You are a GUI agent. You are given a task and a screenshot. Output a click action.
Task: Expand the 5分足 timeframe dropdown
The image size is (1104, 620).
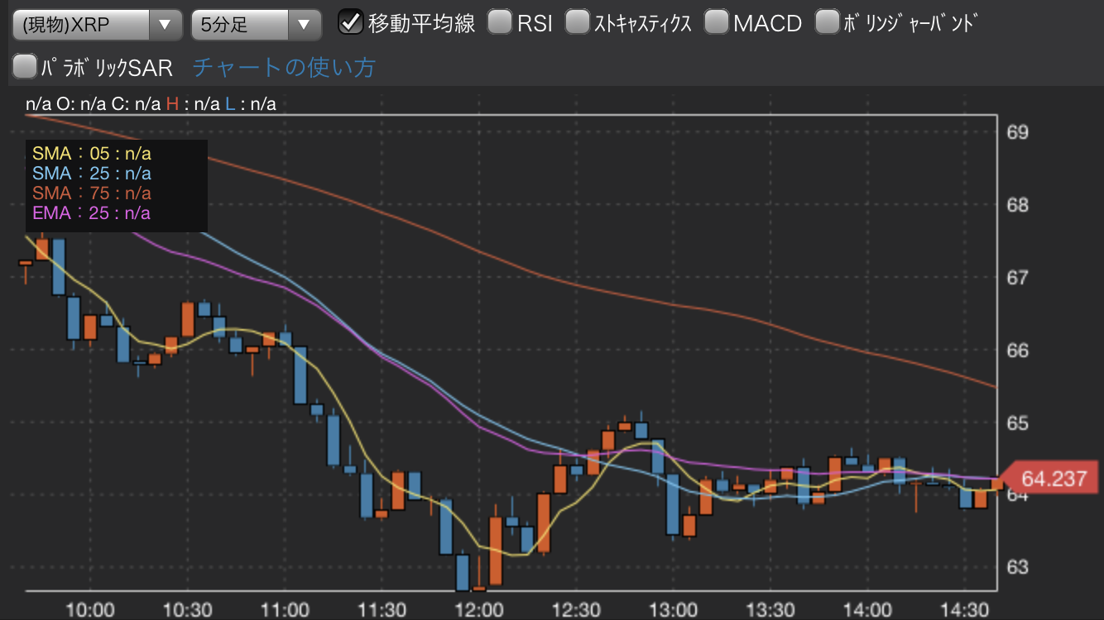click(256, 25)
